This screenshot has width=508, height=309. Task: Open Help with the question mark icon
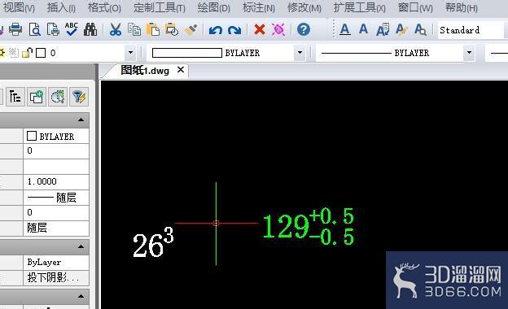click(x=304, y=30)
